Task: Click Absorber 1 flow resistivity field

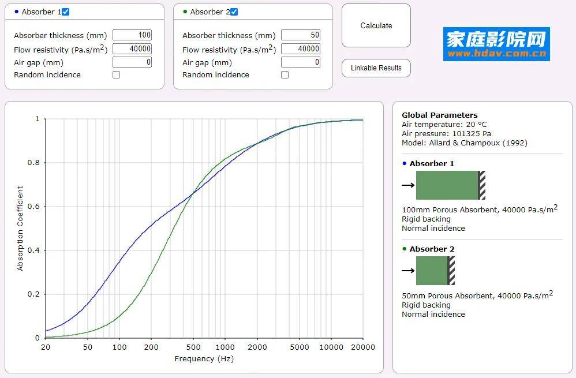Action: [132, 49]
